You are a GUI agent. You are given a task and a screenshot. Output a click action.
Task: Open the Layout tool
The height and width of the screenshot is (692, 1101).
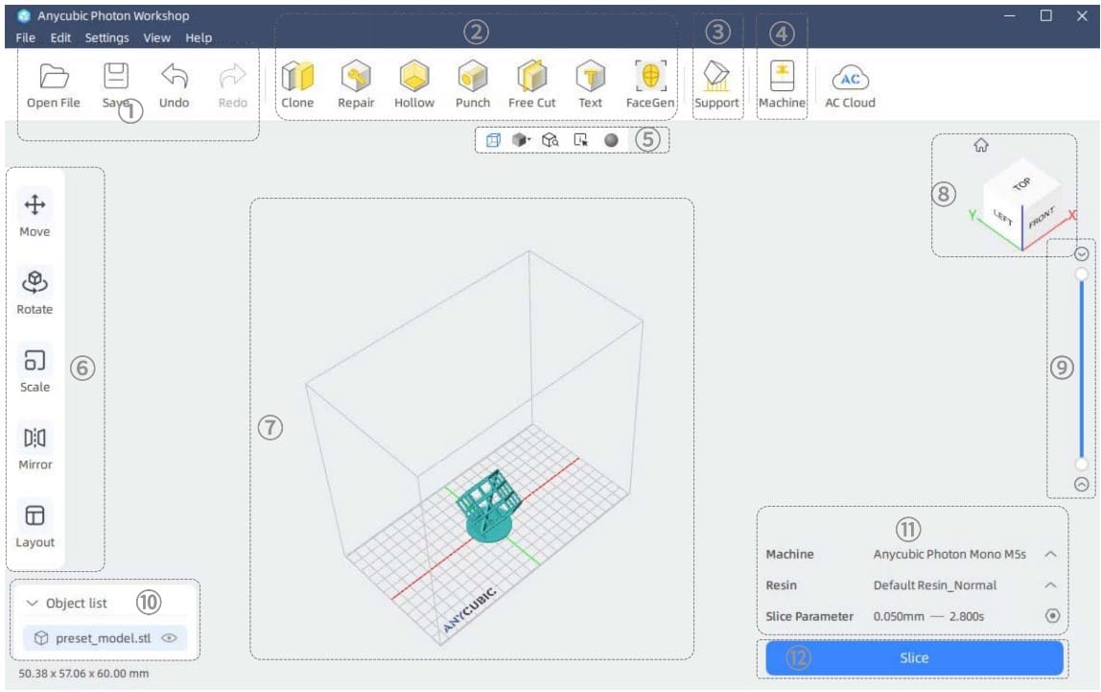35,525
